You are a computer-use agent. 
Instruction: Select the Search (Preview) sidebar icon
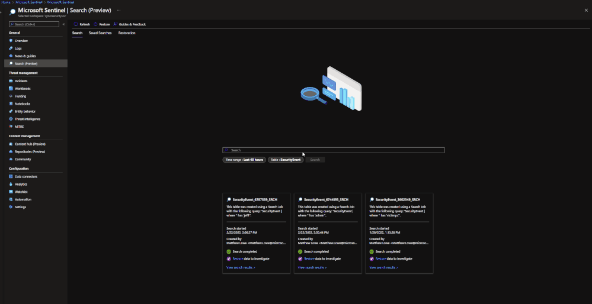(x=11, y=63)
